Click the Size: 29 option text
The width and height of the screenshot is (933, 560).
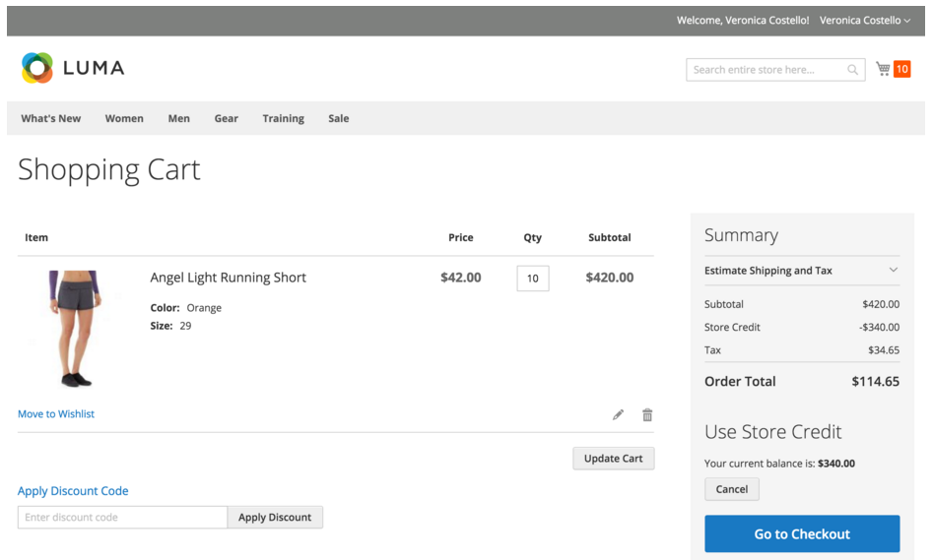pos(170,326)
